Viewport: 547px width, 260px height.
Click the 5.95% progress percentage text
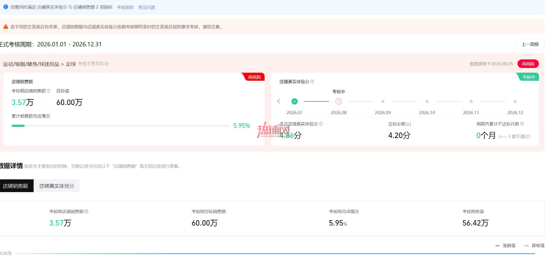pos(242,126)
